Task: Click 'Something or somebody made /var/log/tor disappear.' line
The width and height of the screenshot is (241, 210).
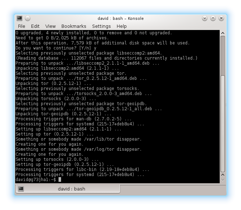Action: point(78,149)
